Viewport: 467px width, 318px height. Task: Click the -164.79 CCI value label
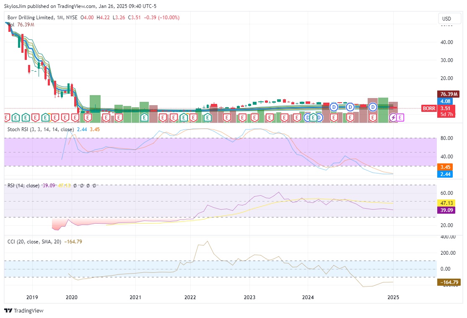click(x=449, y=283)
